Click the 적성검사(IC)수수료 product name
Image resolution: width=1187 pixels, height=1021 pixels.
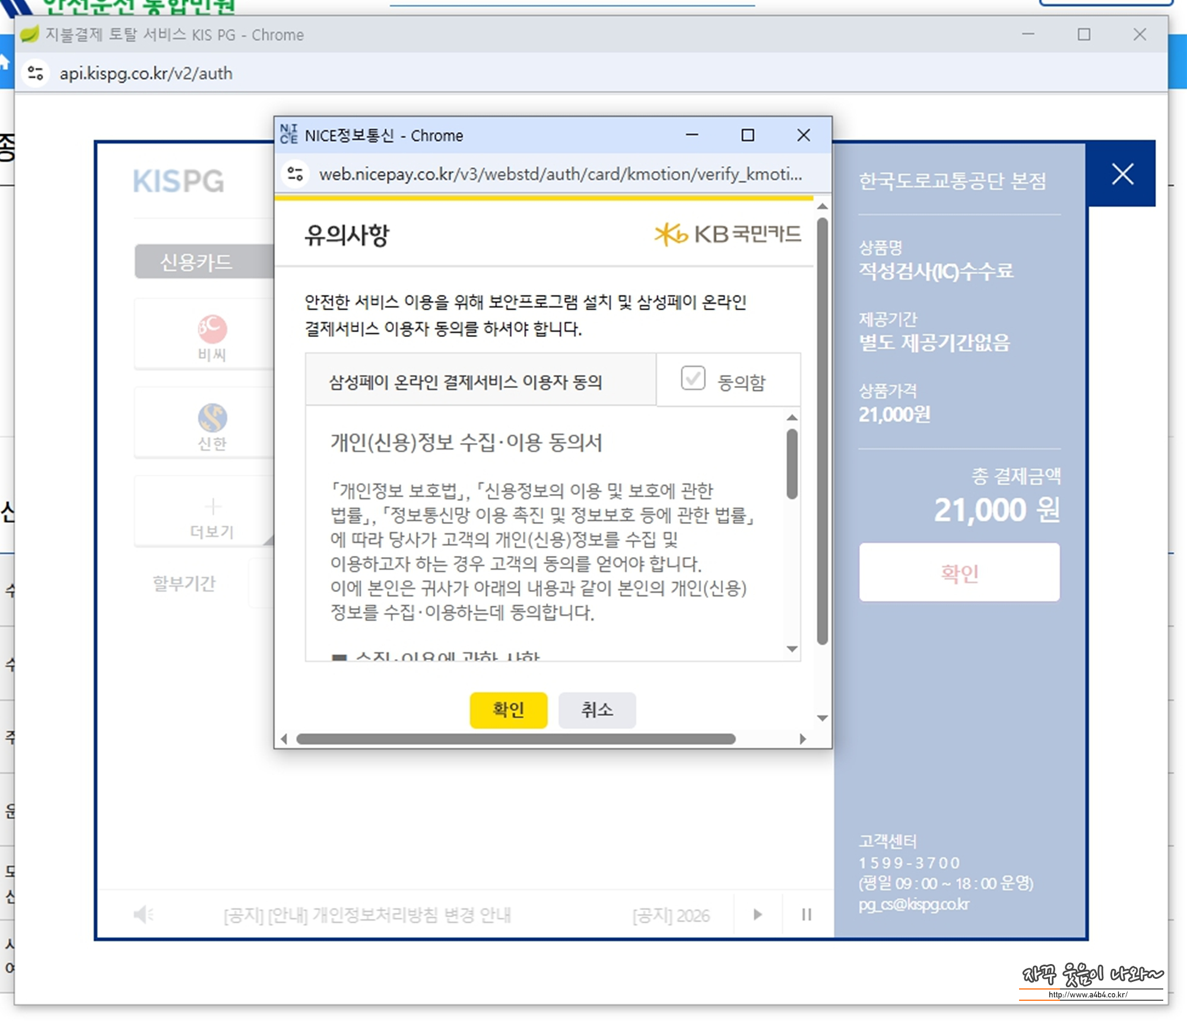936,271
